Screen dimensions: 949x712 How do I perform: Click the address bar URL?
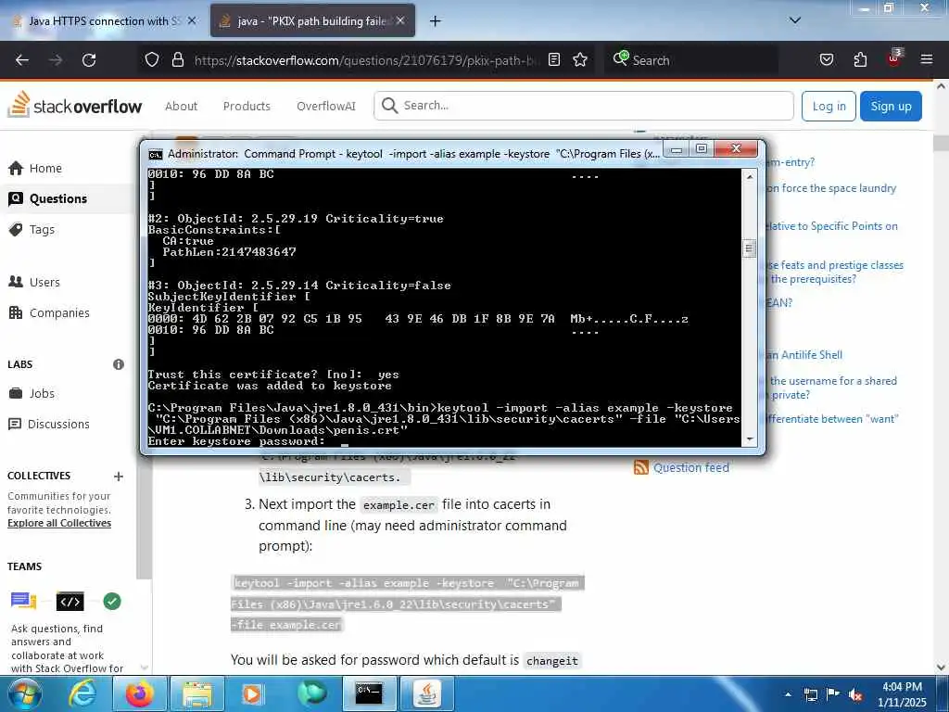[x=367, y=60]
